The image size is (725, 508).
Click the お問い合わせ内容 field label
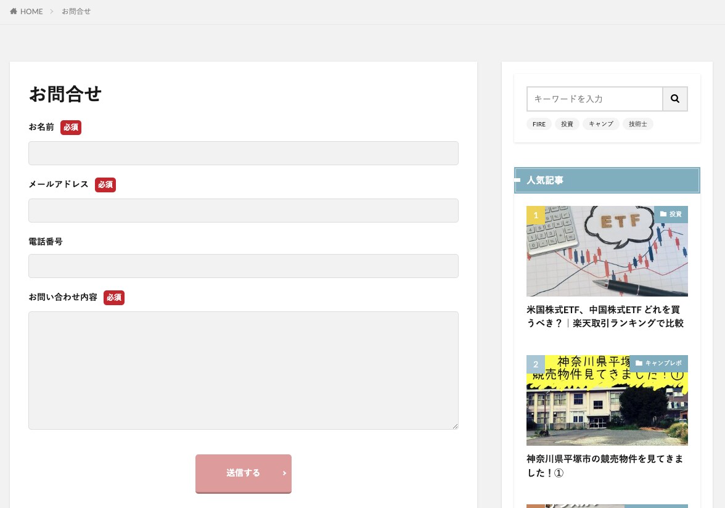pyautogui.click(x=63, y=297)
